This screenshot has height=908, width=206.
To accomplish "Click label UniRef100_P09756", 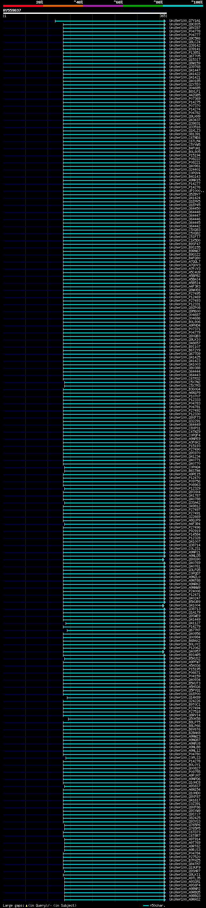I will pos(184,481).
